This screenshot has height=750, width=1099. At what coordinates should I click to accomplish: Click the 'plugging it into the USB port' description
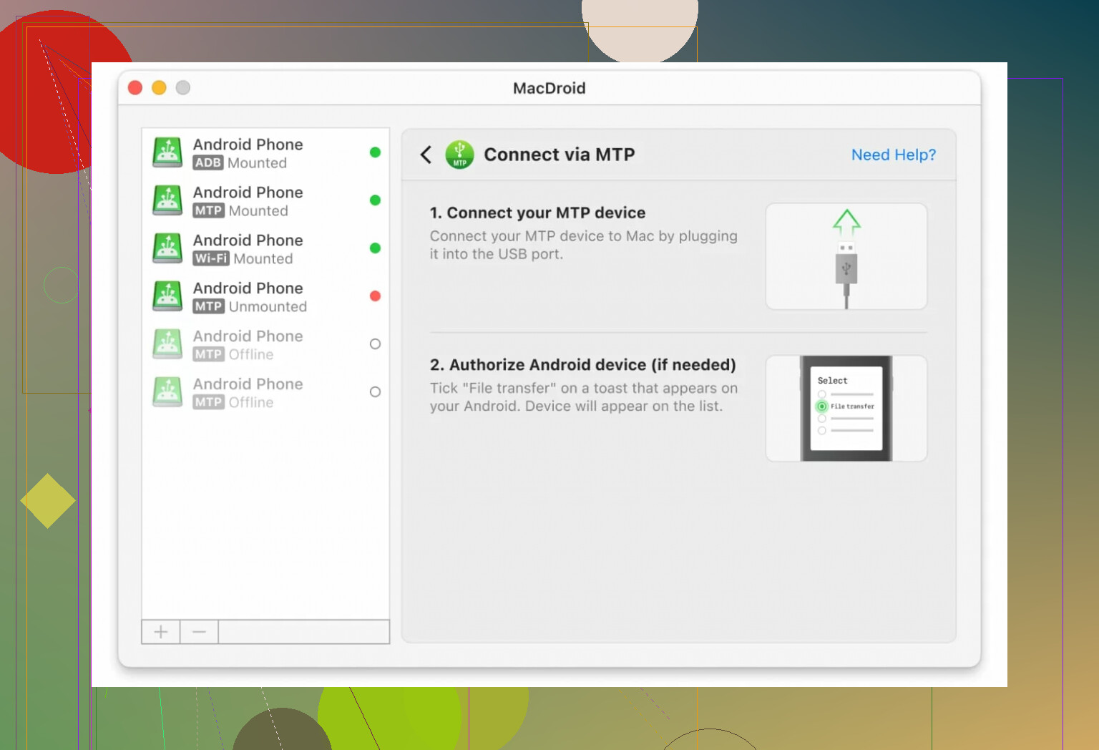tap(584, 245)
